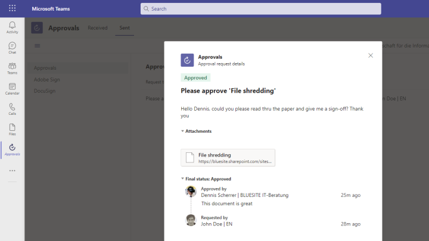Click the 'Hello Dennis' request message text
Viewport: 429px width, 241px height.
tap(272, 112)
